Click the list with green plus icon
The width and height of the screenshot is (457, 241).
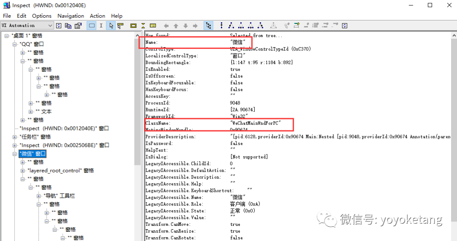296,26
